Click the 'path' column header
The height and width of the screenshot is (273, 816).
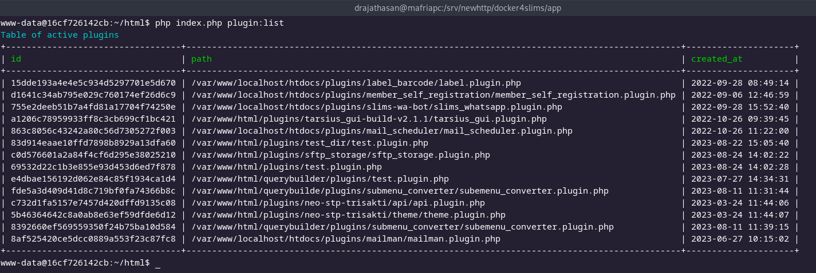coord(201,59)
